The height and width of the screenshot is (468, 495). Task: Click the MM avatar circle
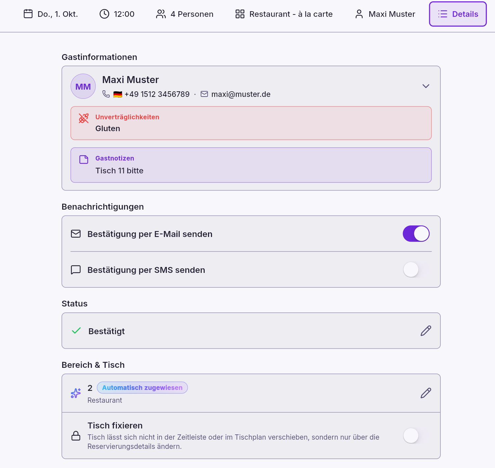(x=83, y=86)
